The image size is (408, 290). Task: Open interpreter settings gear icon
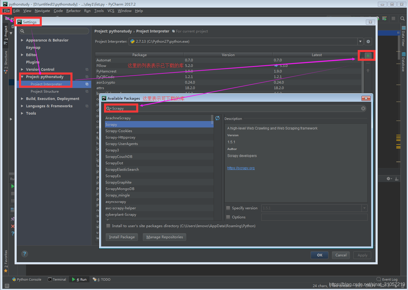pyautogui.click(x=368, y=42)
